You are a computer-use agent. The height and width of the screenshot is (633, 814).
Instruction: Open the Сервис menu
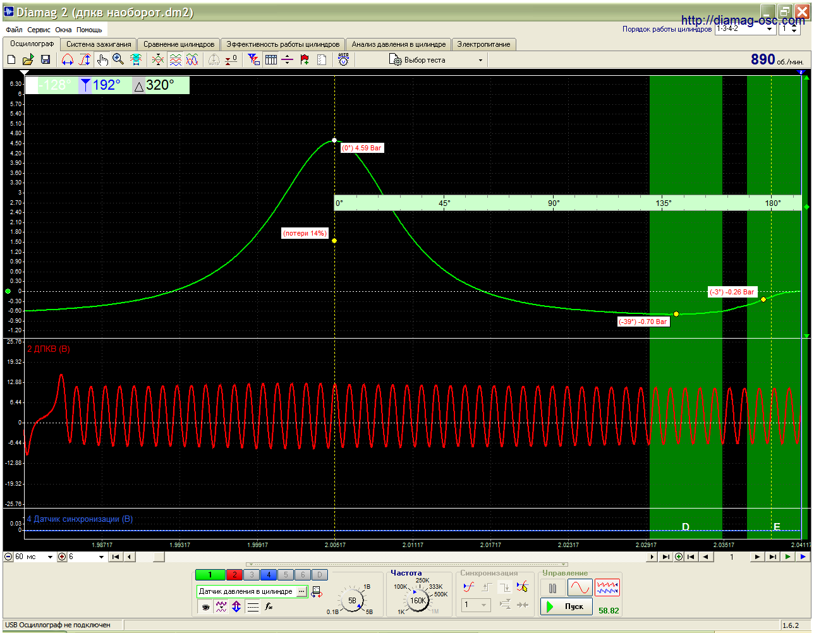click(39, 30)
